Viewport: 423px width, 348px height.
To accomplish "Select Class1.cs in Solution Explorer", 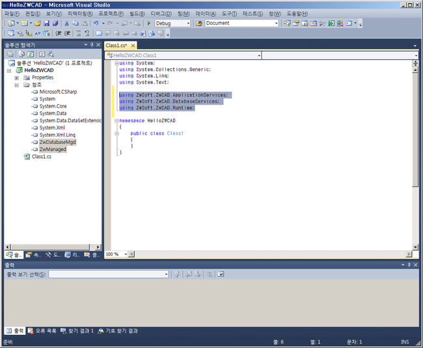I will (x=41, y=157).
